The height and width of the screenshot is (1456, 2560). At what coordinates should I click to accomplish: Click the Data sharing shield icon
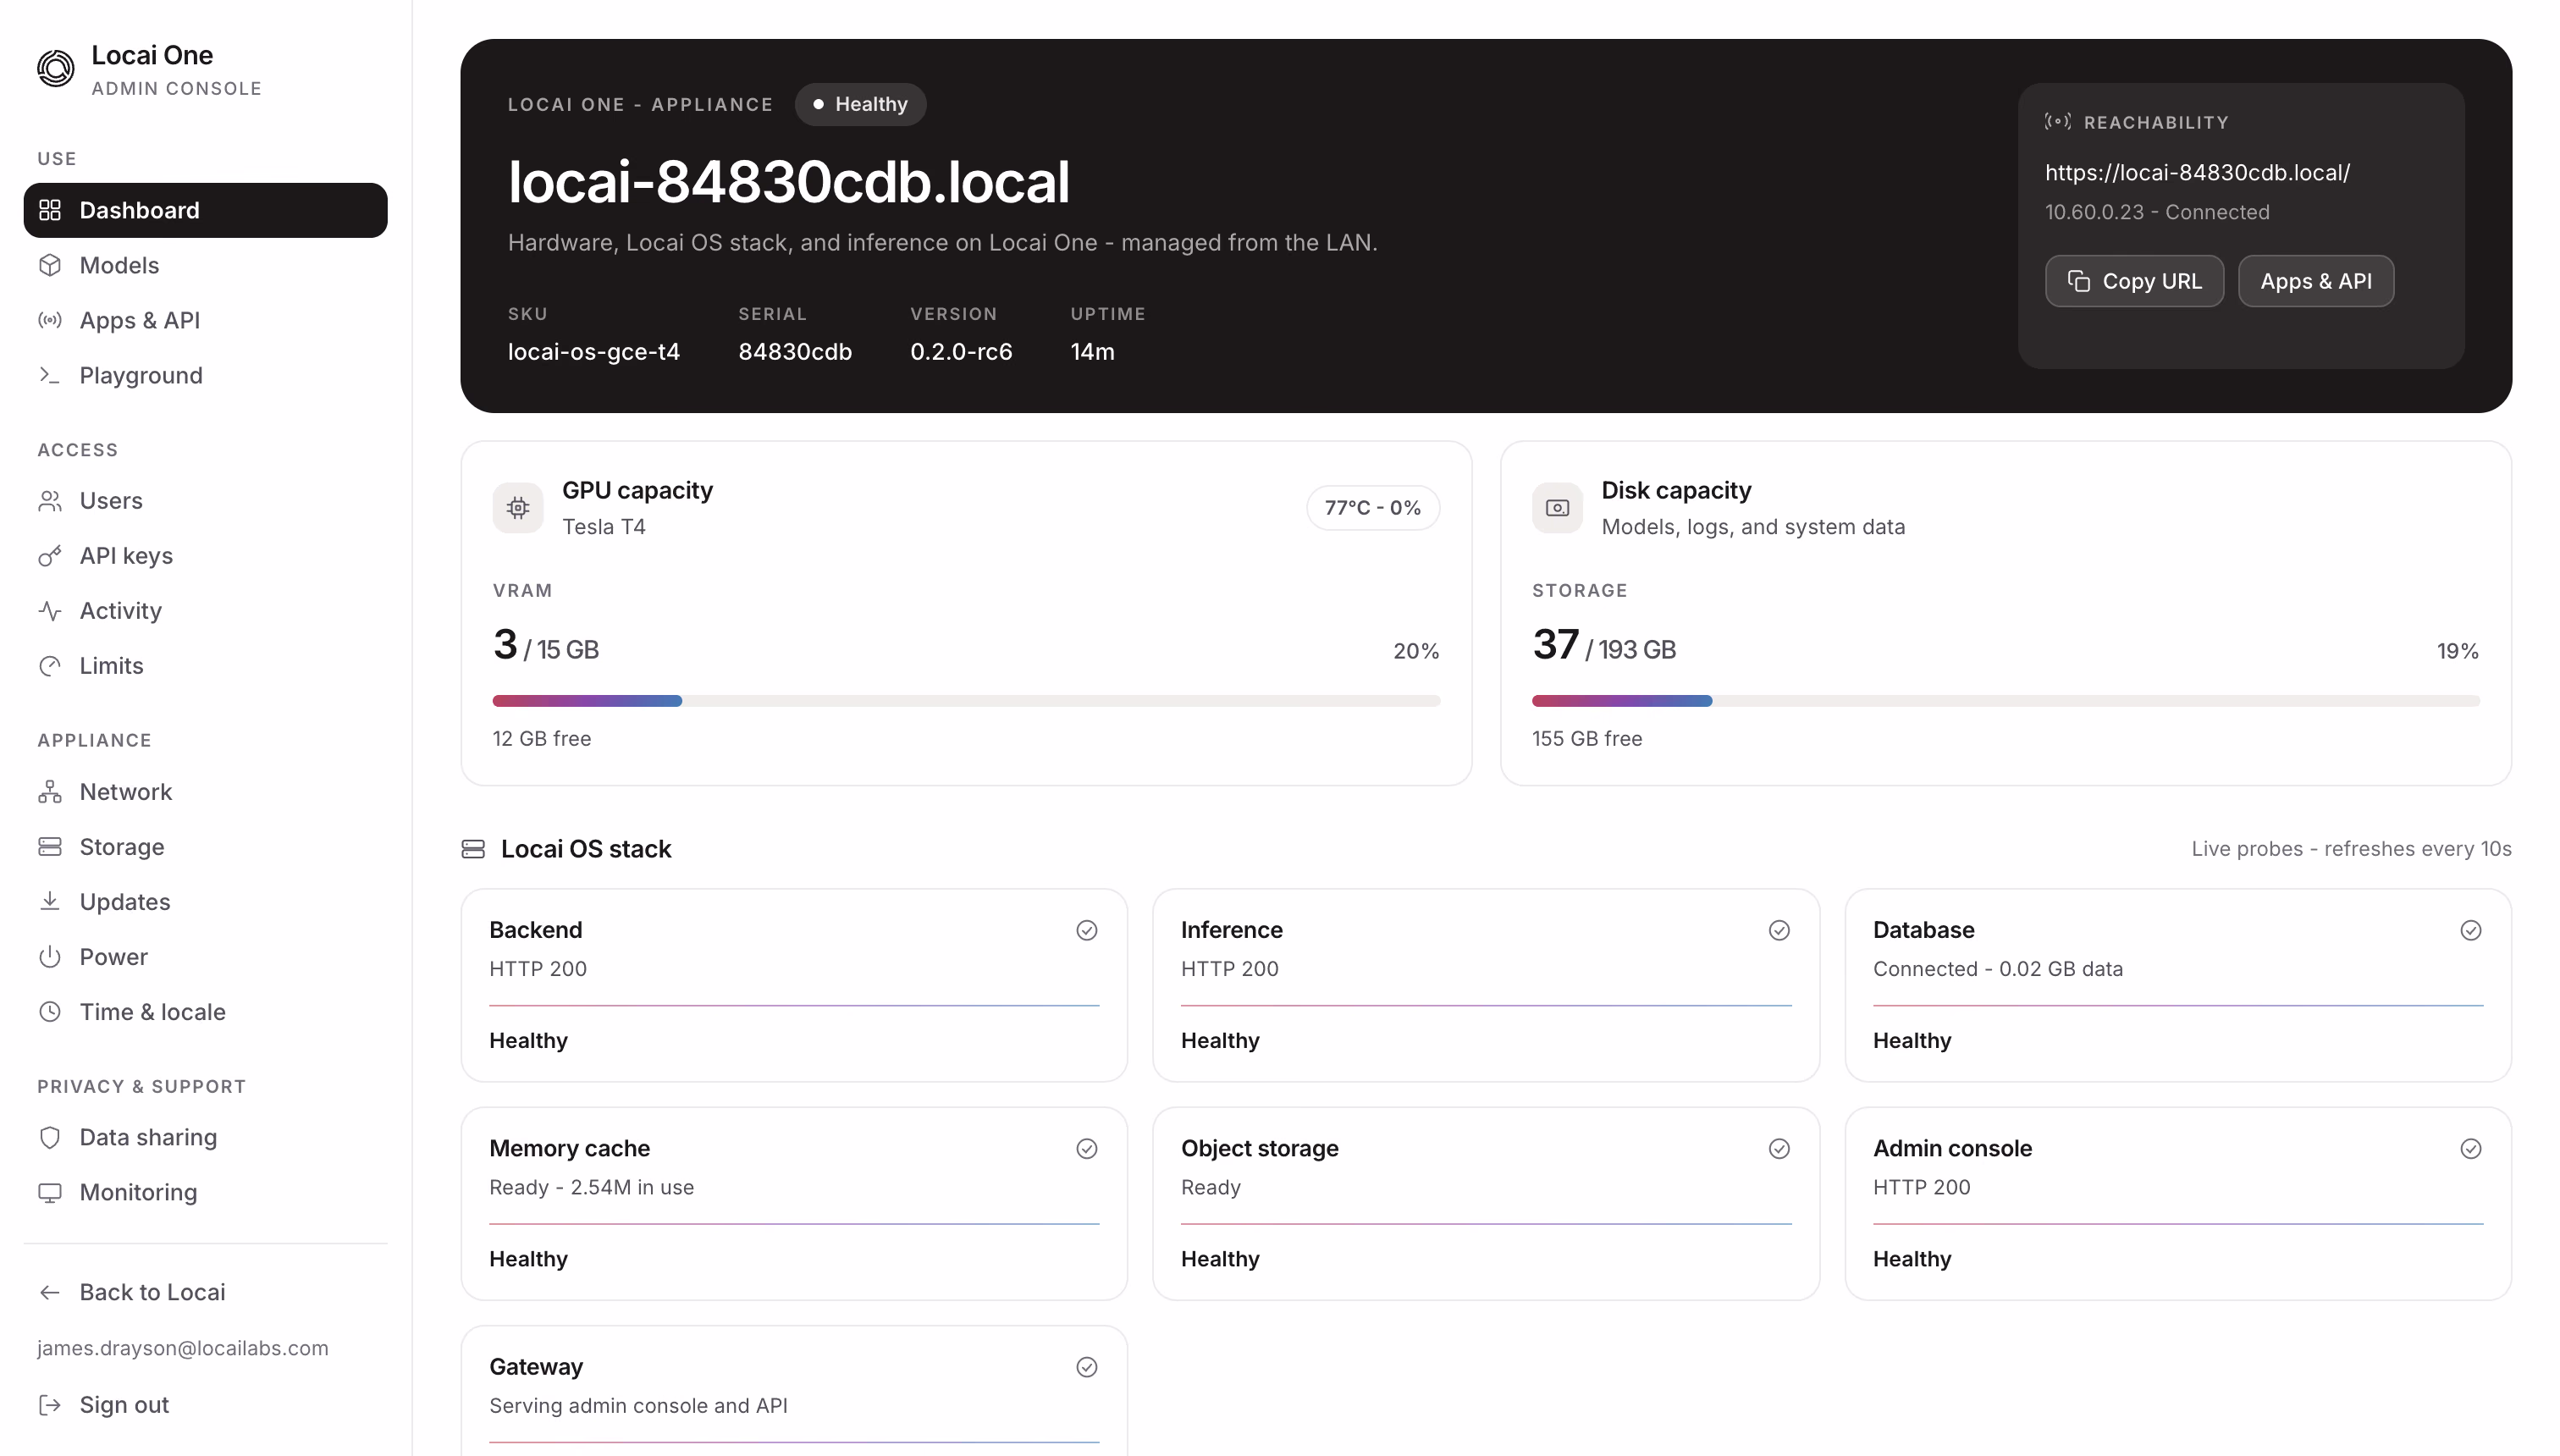point(50,1137)
